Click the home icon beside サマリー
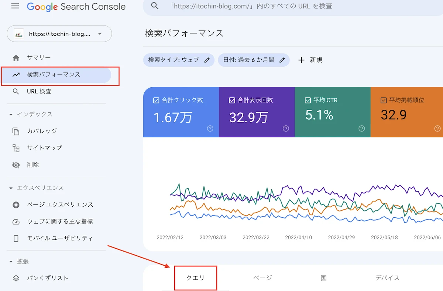The image size is (443, 291). click(16, 58)
